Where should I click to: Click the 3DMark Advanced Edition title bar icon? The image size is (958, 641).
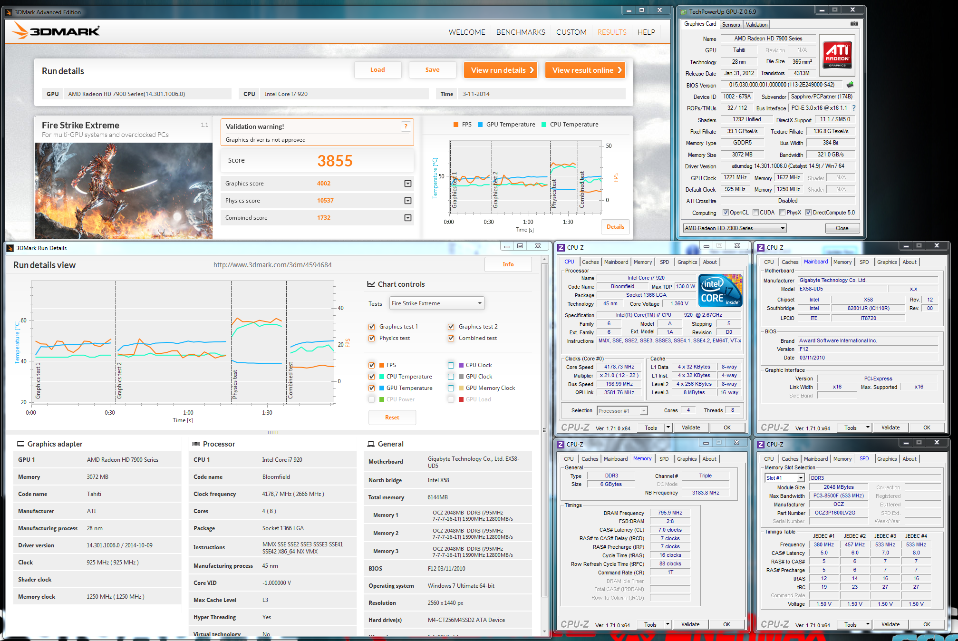click(x=9, y=12)
